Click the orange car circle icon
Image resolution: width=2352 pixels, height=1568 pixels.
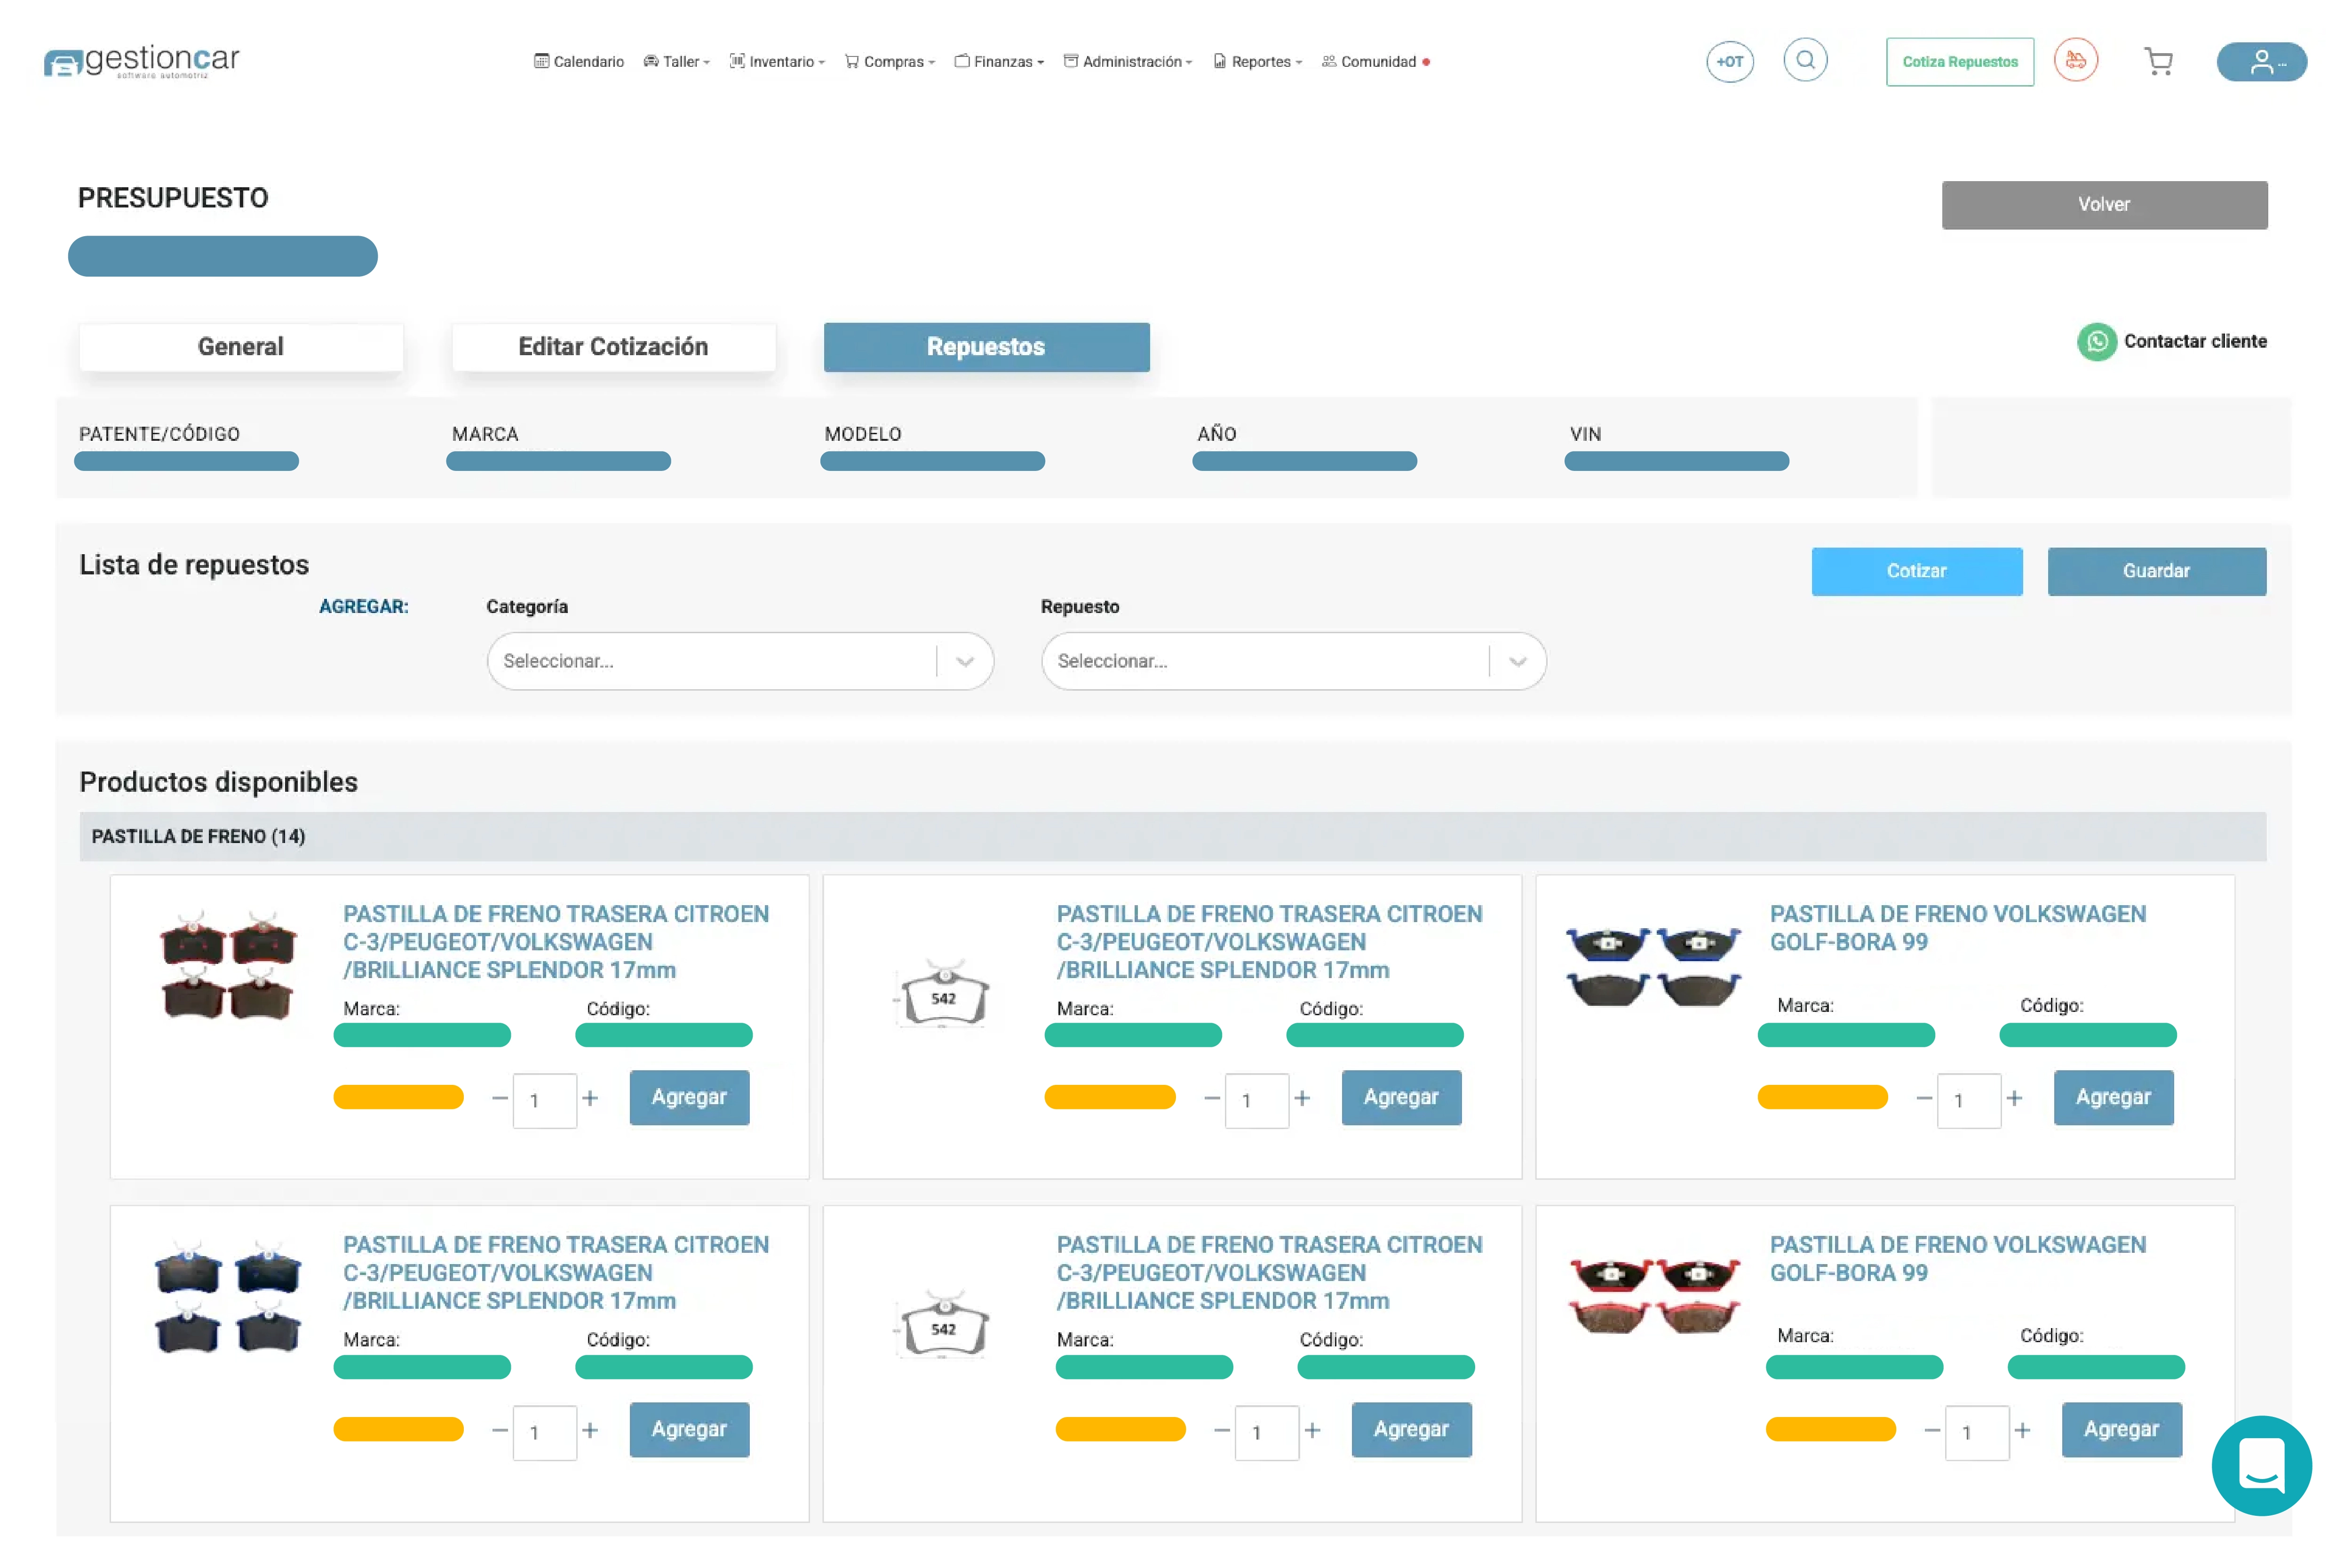tap(2075, 61)
